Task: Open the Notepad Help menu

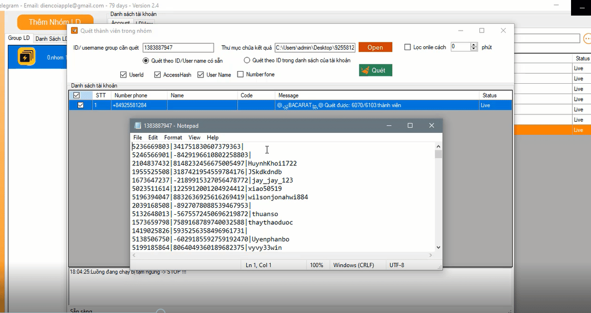Action: pos(213,137)
